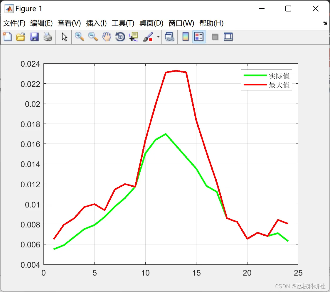Click the Hide Plot Tools icon
The image size is (330, 292).
point(215,37)
